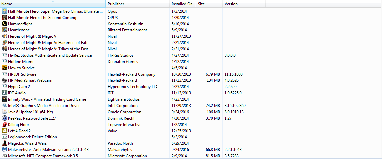This screenshot has height=159, width=382.
Task: Sort programs by Size column header
Action: click(x=209, y=4)
